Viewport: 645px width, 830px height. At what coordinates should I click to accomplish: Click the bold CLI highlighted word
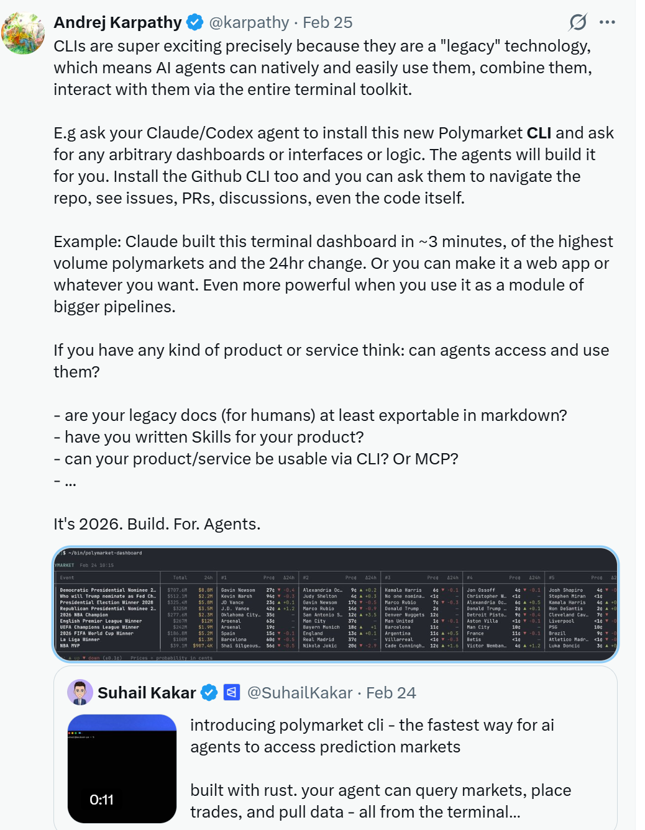(539, 133)
